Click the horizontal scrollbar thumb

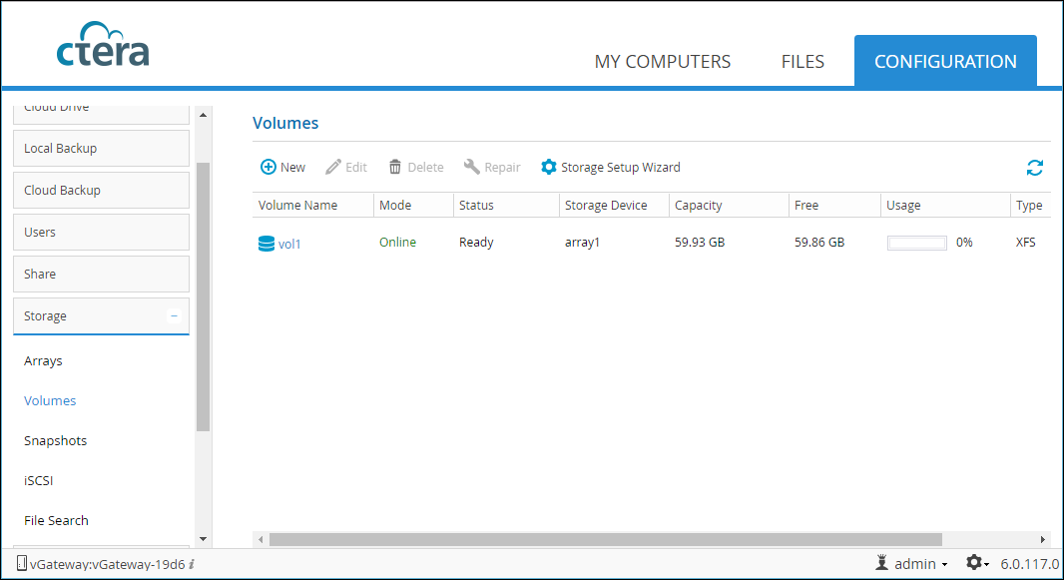coord(605,539)
